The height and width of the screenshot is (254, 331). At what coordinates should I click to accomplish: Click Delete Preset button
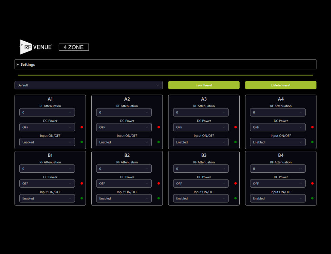(280, 85)
